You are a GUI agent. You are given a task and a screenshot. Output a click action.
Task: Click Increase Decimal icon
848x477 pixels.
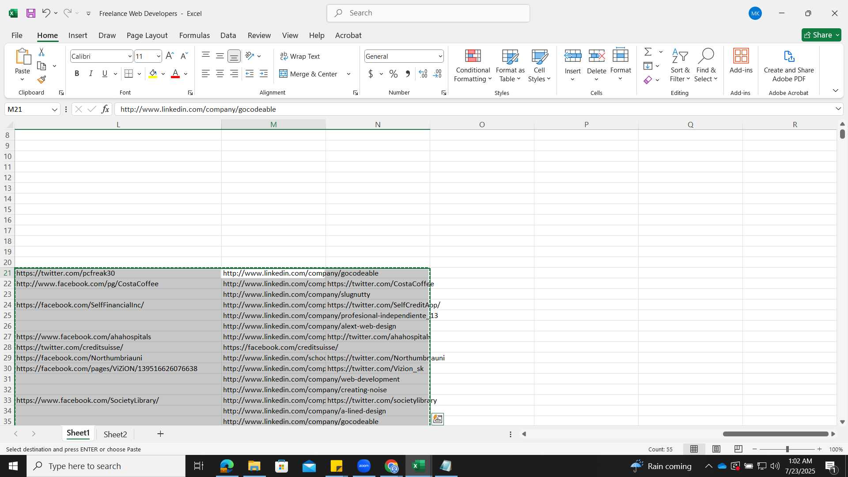[x=423, y=74]
